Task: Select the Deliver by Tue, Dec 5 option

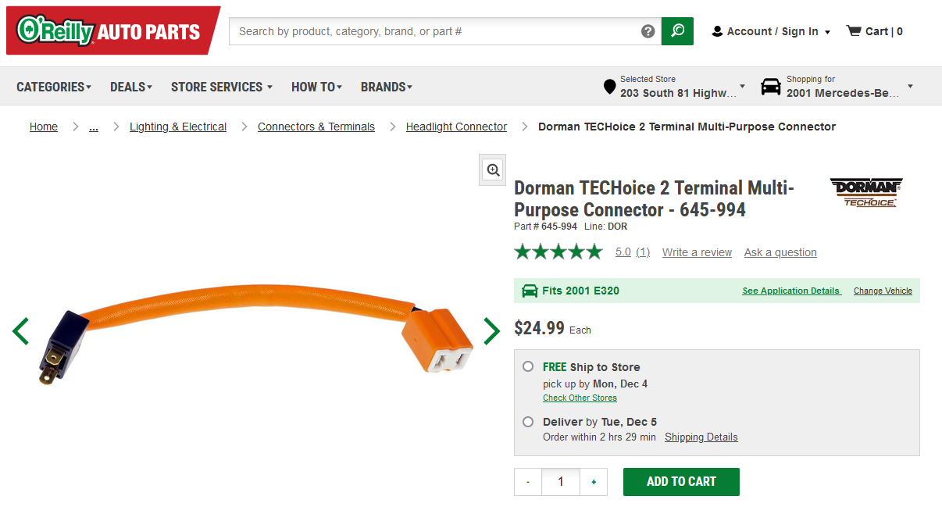Action: 529,422
